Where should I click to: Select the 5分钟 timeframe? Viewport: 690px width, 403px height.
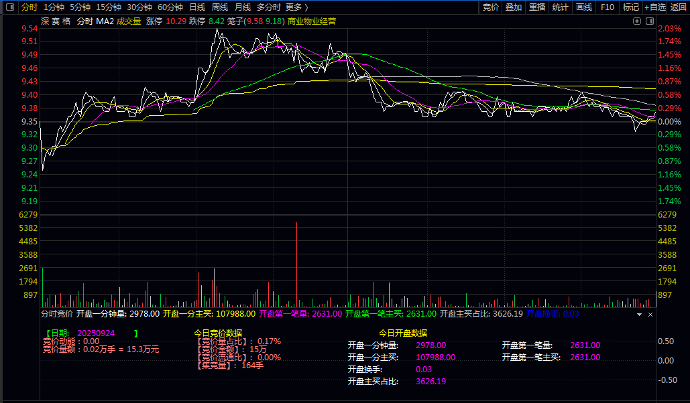(80, 7)
